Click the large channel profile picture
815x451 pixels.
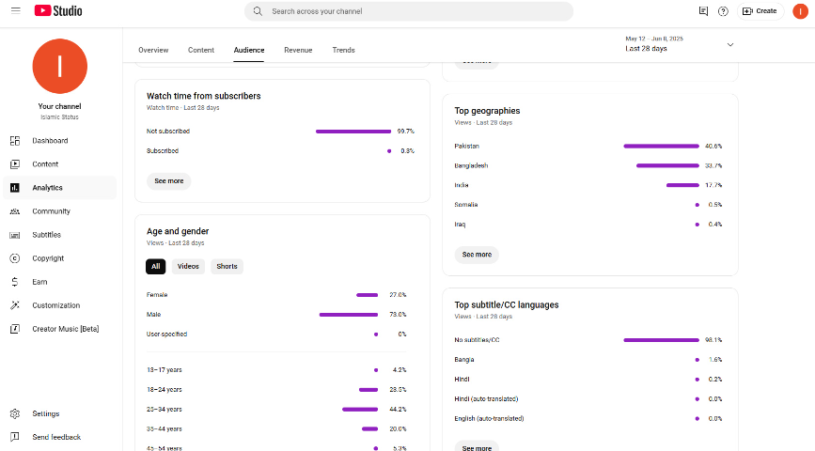click(60, 66)
